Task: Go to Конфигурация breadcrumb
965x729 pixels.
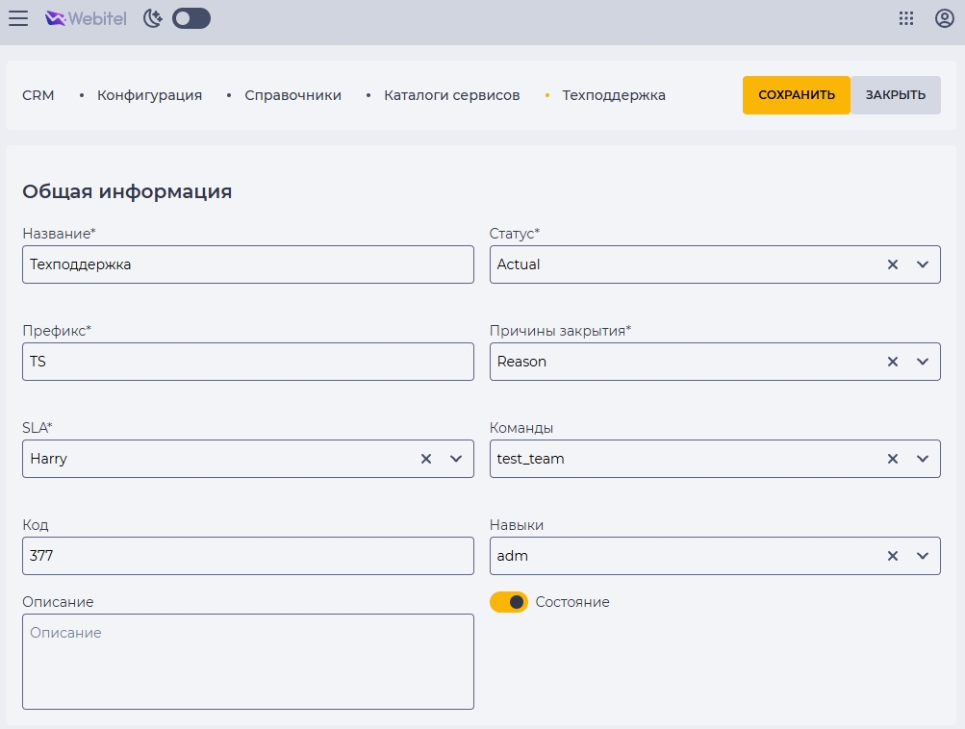Action: point(149,95)
